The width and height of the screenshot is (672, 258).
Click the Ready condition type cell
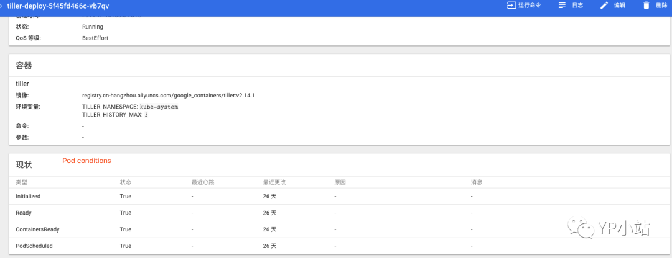point(24,213)
